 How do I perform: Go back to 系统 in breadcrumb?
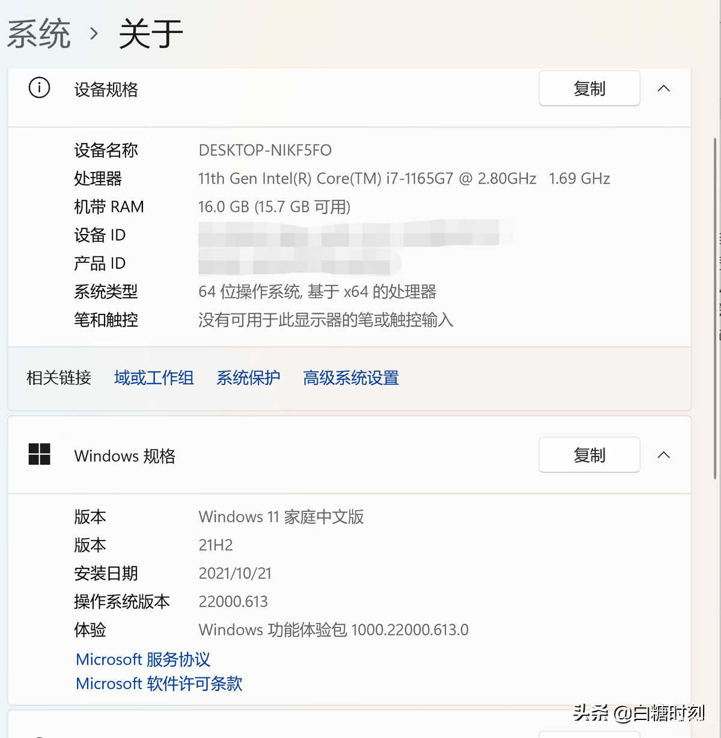(39, 34)
